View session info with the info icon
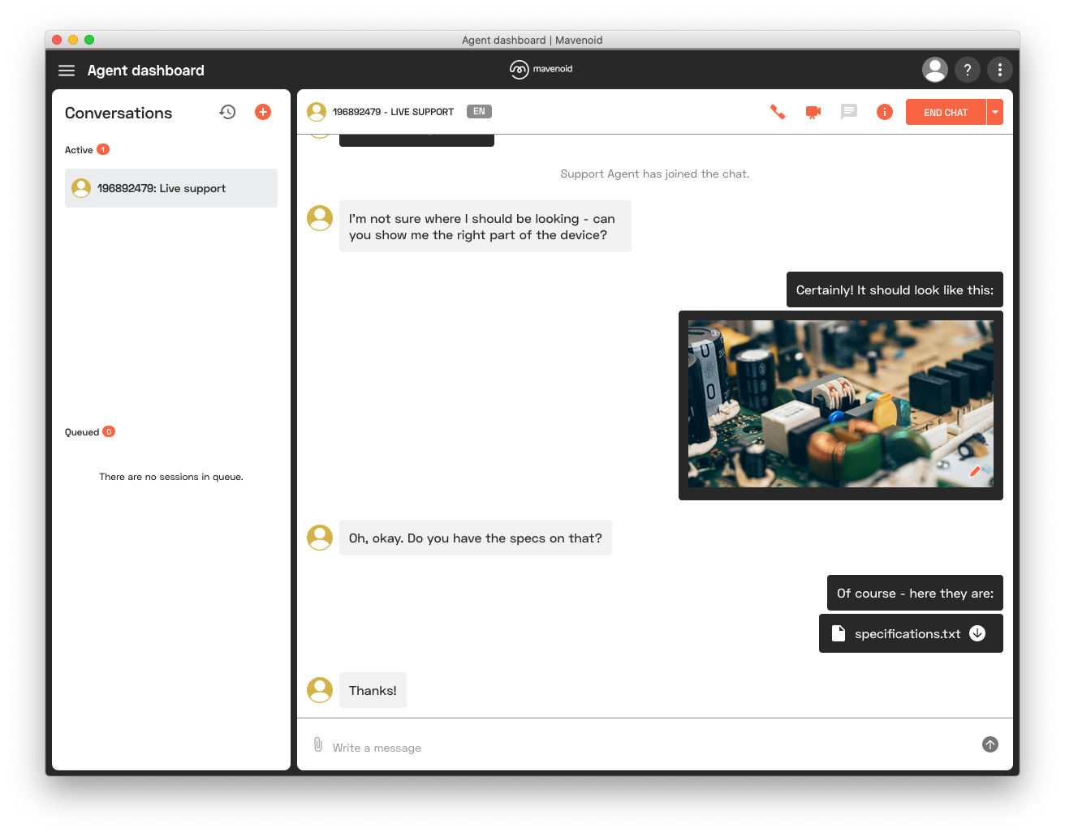The width and height of the screenshot is (1065, 836). [x=885, y=112]
